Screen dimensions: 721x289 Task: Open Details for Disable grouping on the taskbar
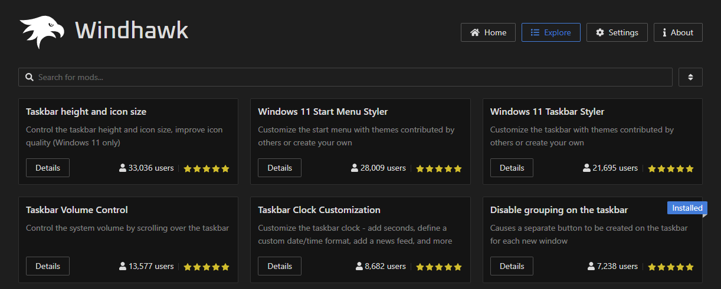click(x=512, y=266)
